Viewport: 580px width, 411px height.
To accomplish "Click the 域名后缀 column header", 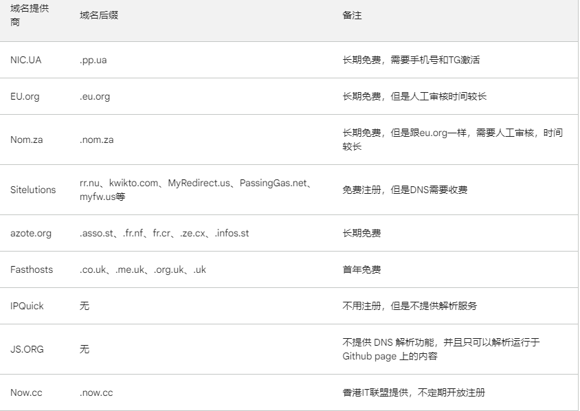I will click(99, 15).
